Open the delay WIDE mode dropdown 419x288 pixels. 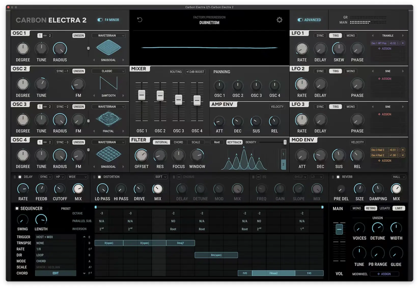pyautogui.click(x=77, y=177)
